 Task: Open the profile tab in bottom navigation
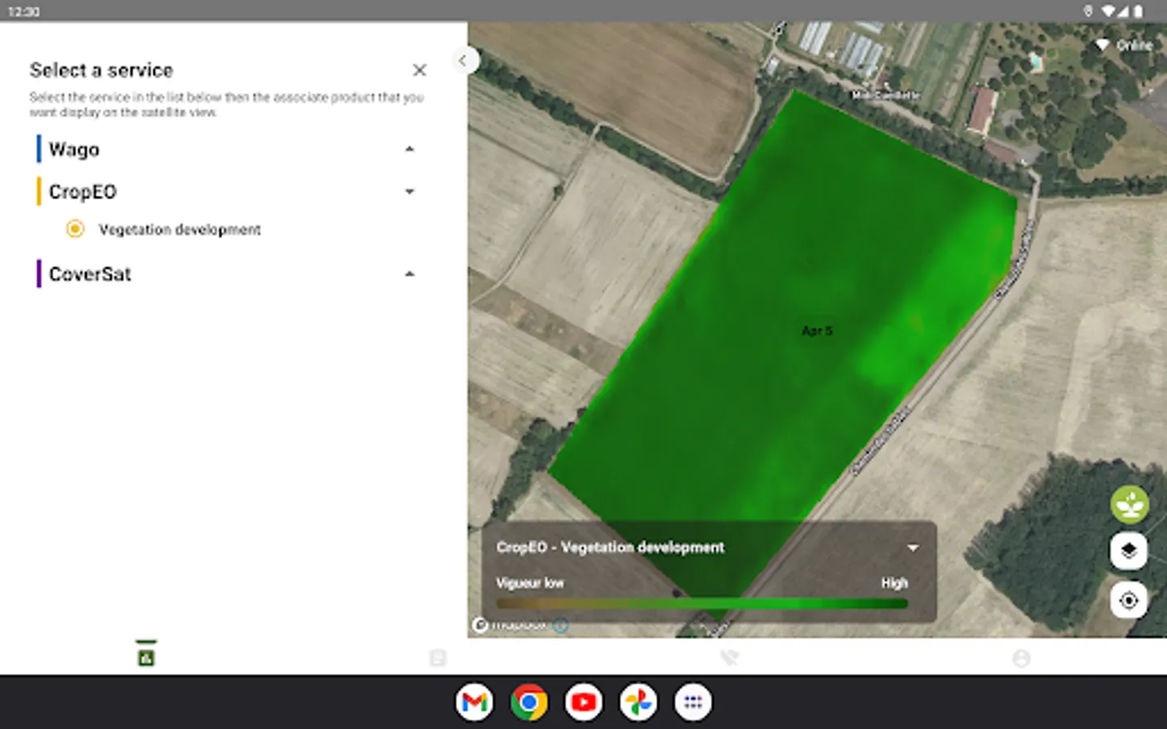[x=1021, y=658]
